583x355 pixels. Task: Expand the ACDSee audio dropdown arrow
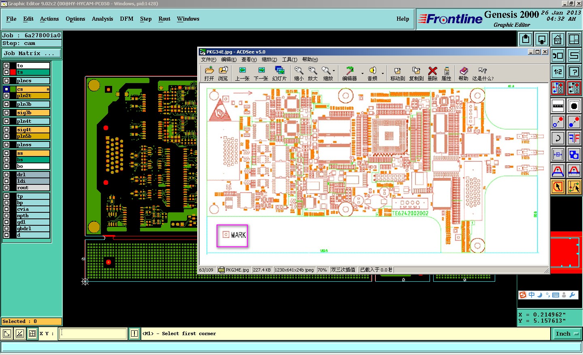click(x=383, y=73)
